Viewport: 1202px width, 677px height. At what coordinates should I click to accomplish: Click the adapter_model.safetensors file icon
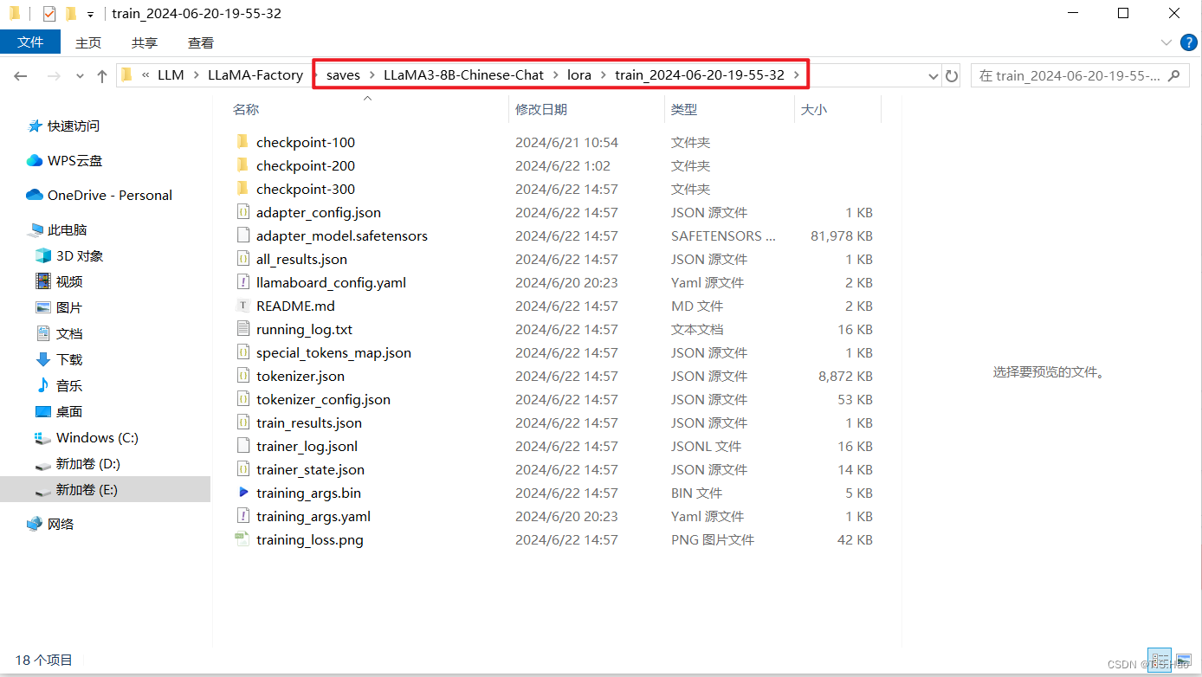(242, 235)
